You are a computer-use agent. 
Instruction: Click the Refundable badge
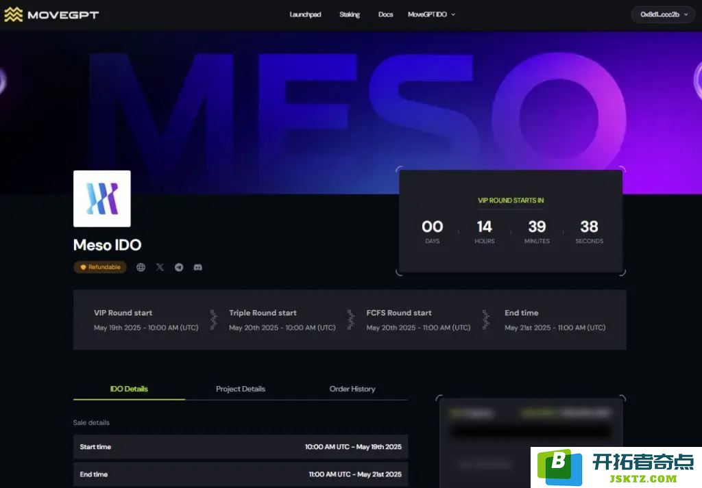pyautogui.click(x=100, y=267)
